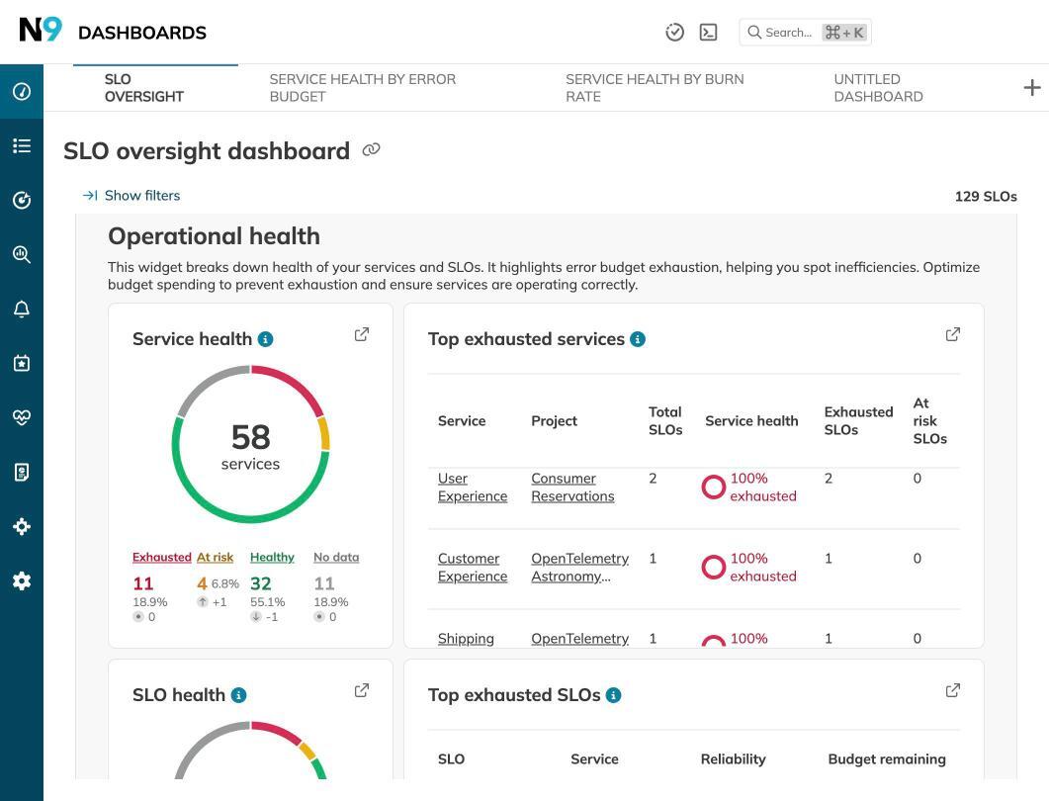The image size is (1049, 801).
Task: Click the plus to create a new dashboard
Action: (1031, 86)
